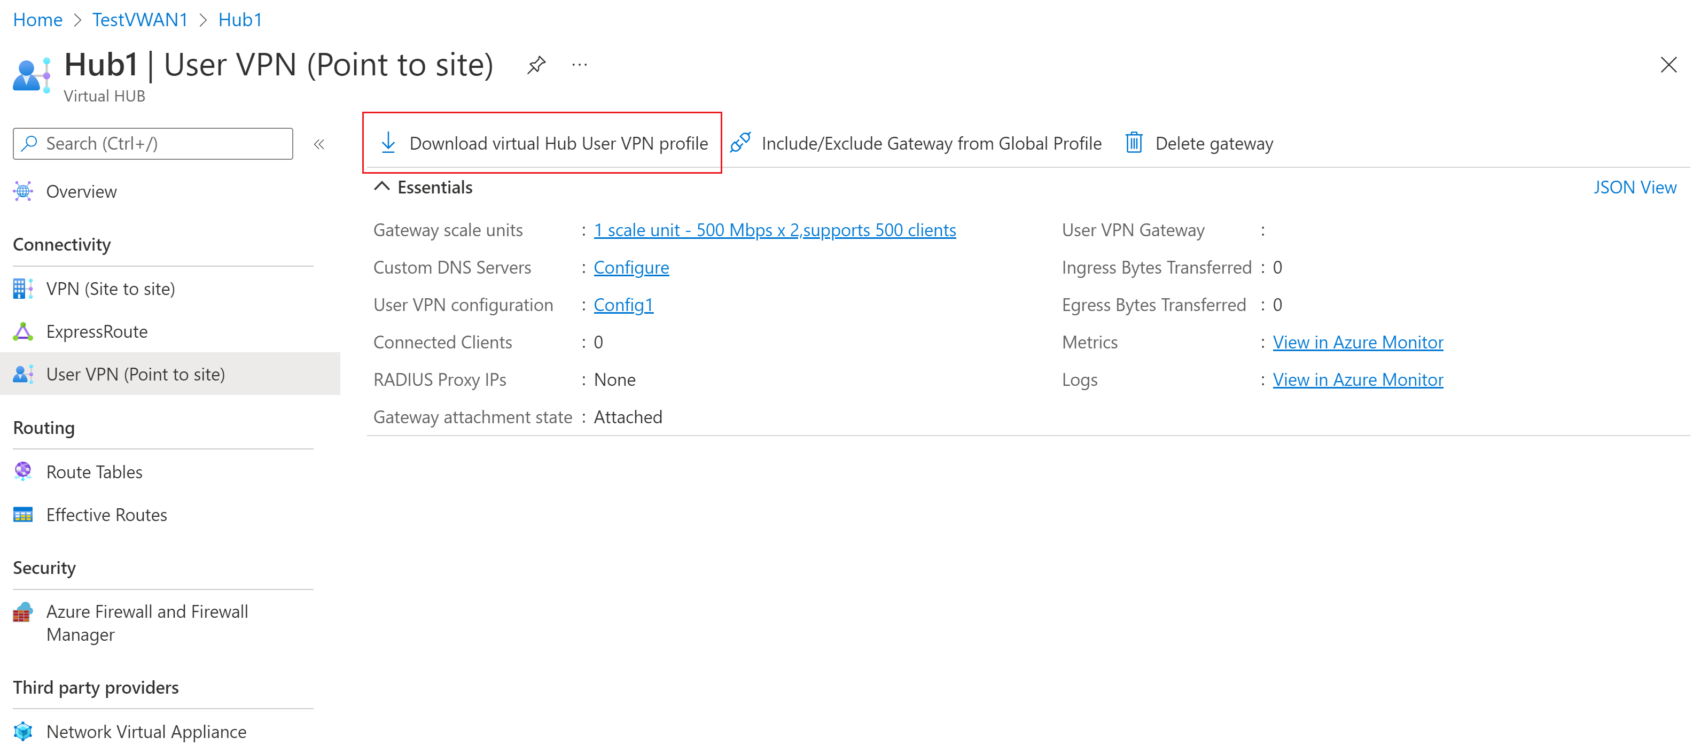
Task: Click the Route Tables icon
Action: click(x=23, y=471)
